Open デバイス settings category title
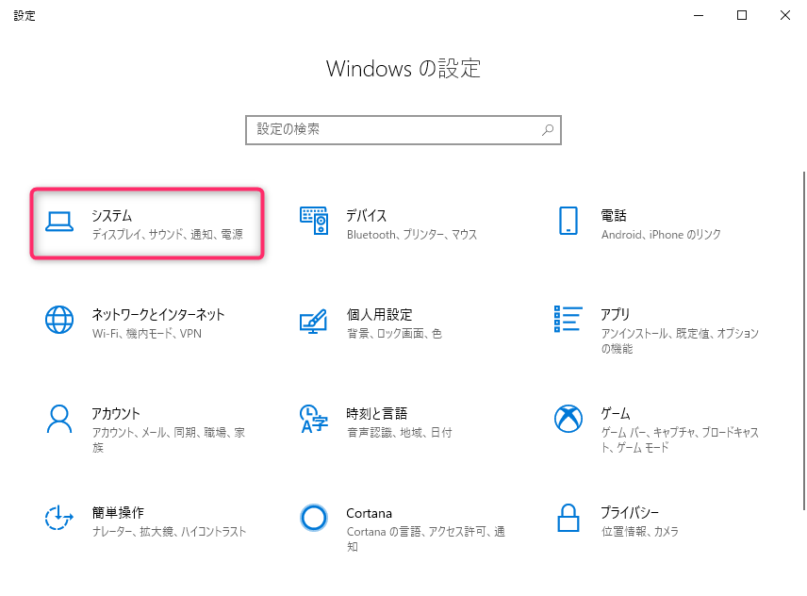 click(x=367, y=216)
